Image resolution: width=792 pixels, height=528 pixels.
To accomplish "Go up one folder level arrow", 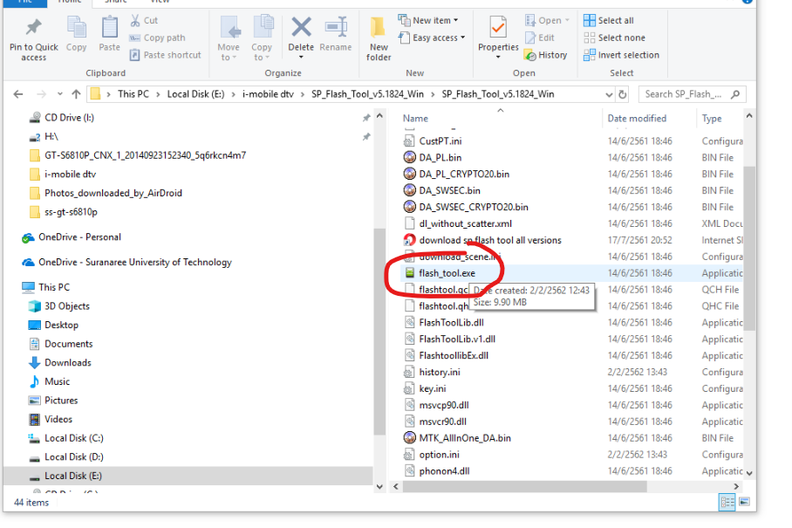I will pyautogui.click(x=76, y=94).
